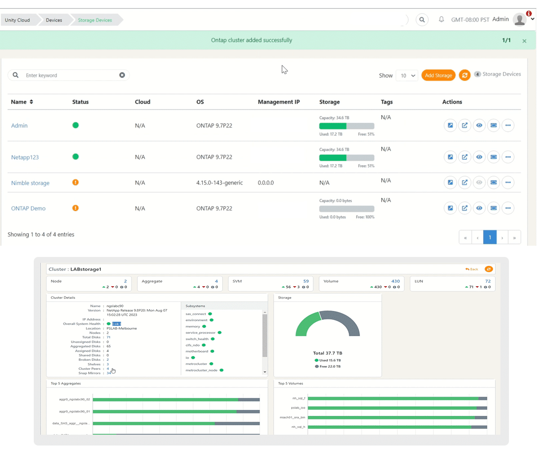
Task: Edit the Admin storage device
Action: tap(450, 125)
